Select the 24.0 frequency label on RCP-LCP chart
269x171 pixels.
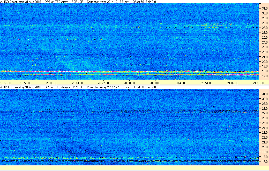265,42
